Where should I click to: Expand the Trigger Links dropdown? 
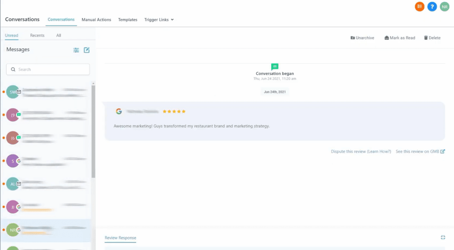[x=159, y=19]
